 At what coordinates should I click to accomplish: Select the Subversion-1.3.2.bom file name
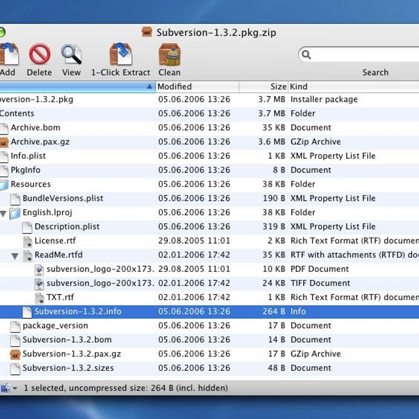click(x=67, y=340)
